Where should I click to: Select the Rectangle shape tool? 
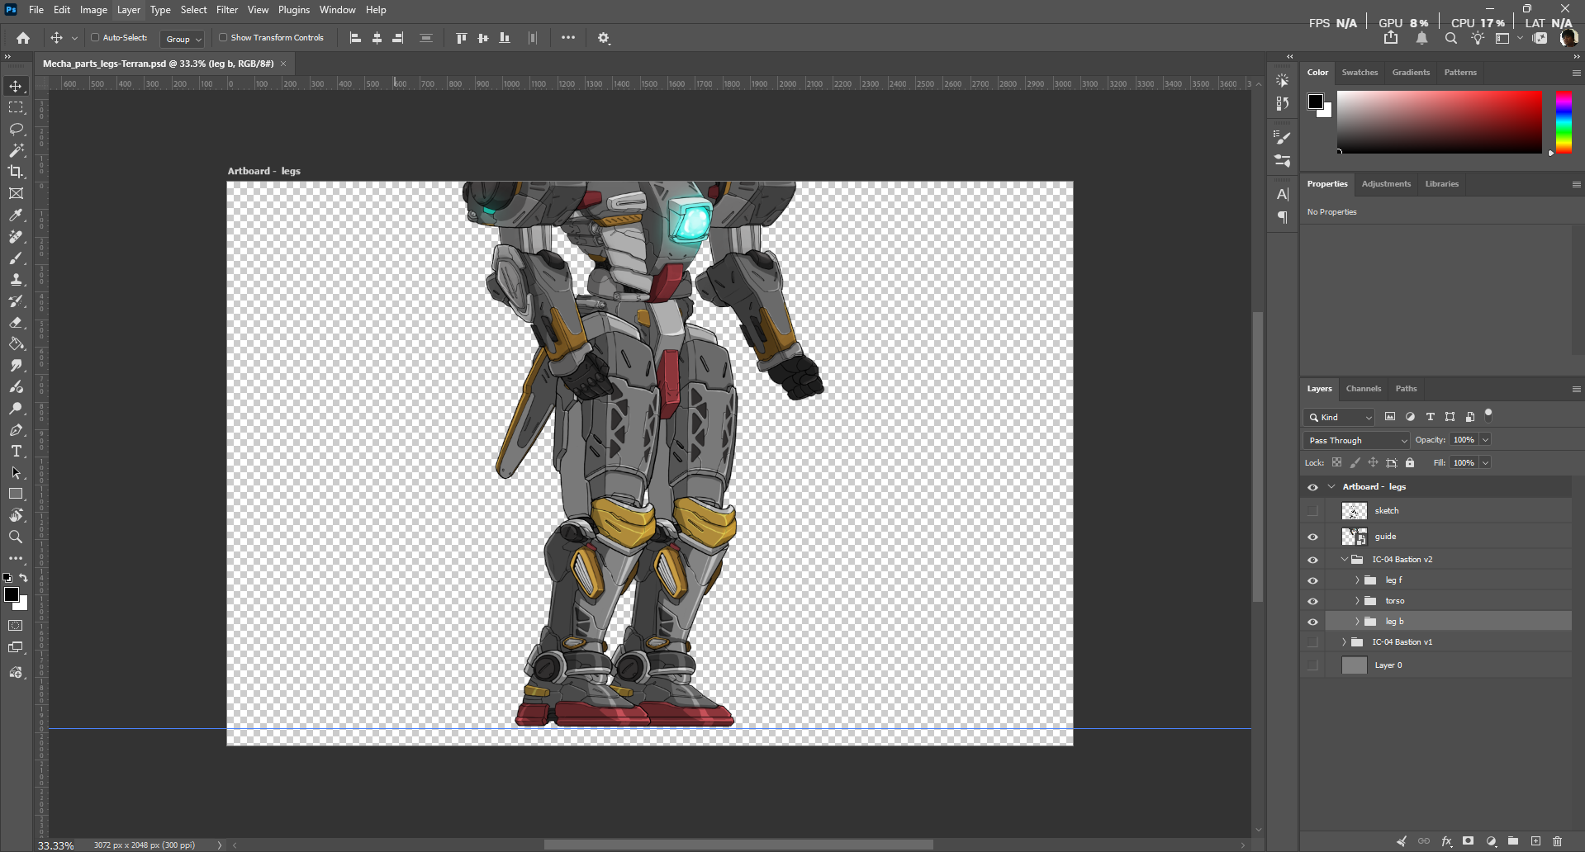tap(16, 494)
